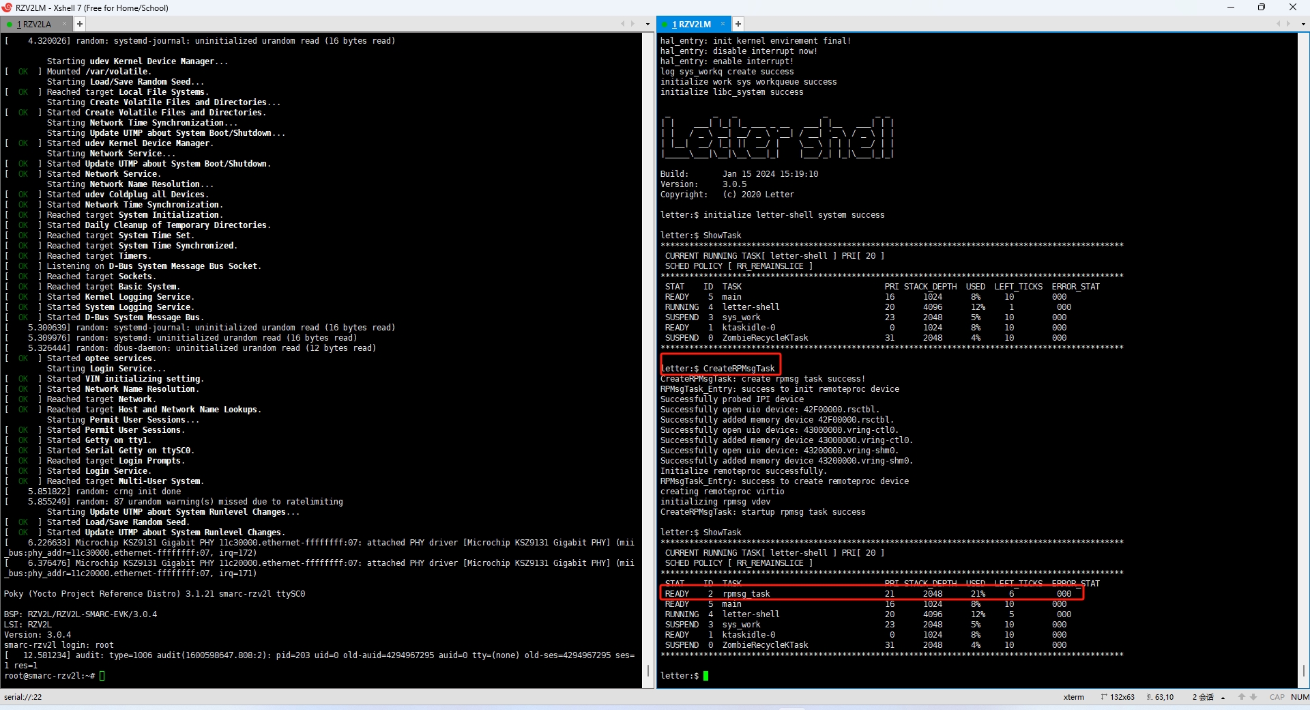This screenshot has width=1310, height=710.
Task: Click the up arrow in the status bar
Action: 1242,697
